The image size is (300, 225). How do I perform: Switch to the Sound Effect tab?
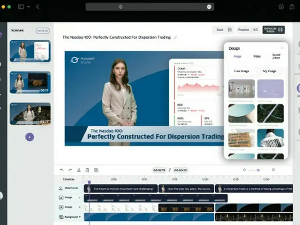276,56
